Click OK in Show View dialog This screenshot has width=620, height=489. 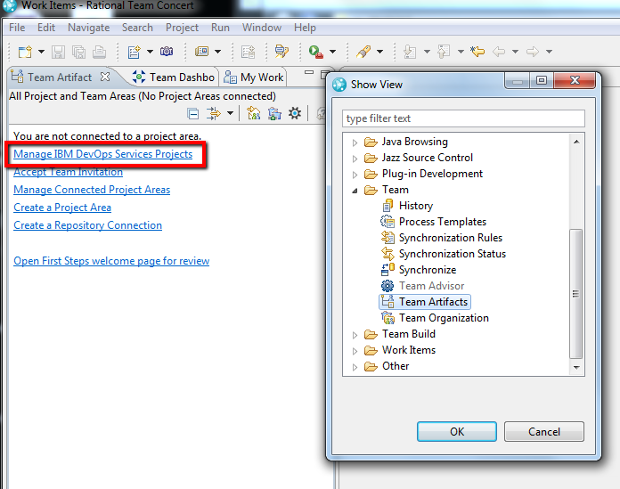coord(457,431)
